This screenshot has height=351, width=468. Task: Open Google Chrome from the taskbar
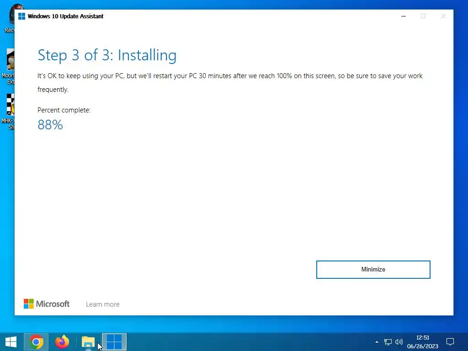point(36,342)
